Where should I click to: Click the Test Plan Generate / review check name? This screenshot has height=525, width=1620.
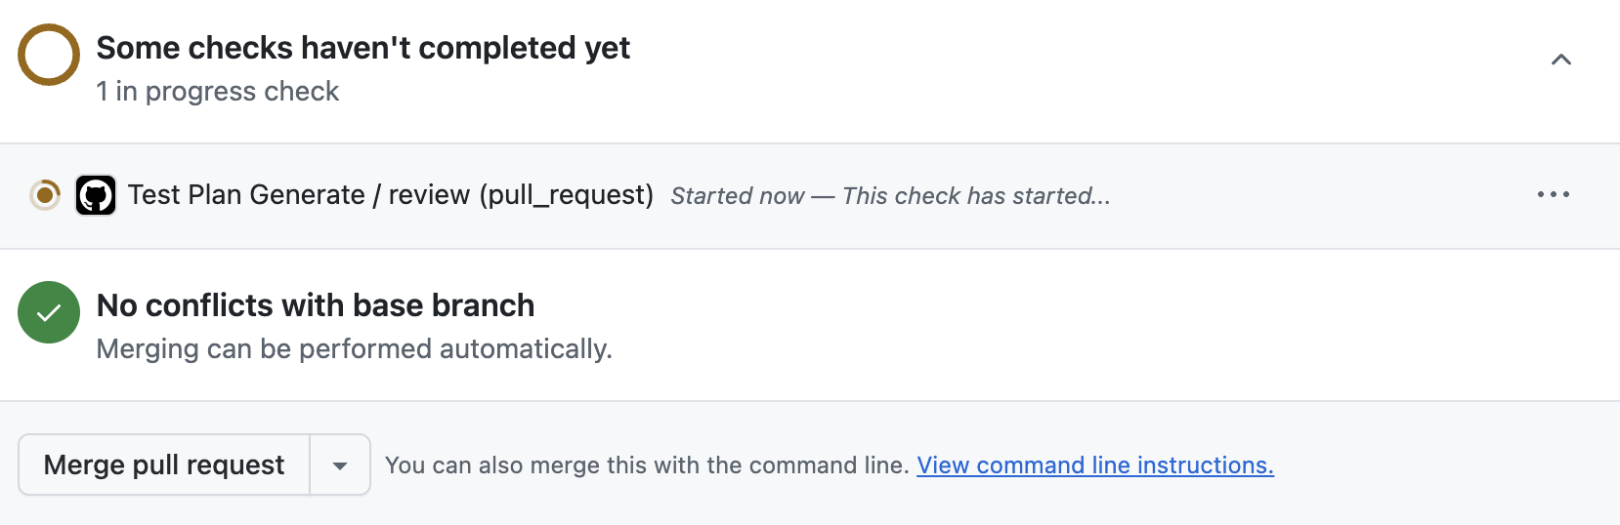tap(246, 195)
